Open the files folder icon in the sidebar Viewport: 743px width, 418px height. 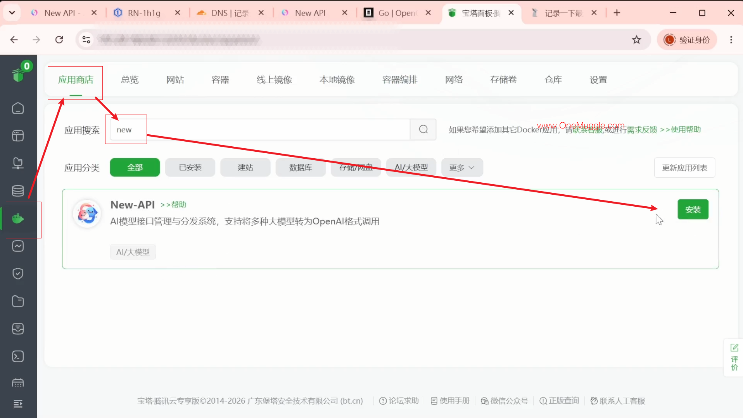coord(18,301)
